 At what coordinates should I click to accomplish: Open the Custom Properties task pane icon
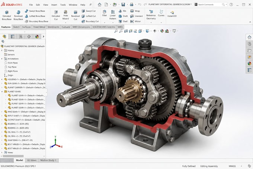(x=249, y=70)
